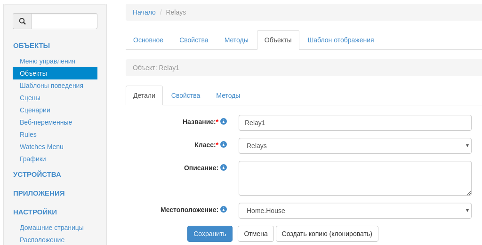
Task: Click info icon beside Описание label
Action: 224,167
